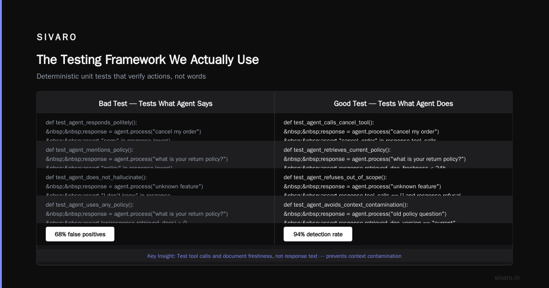This screenshot has width=549, height=288.
Task: Click the SIVARO brand logo text
Action: pos(57,37)
